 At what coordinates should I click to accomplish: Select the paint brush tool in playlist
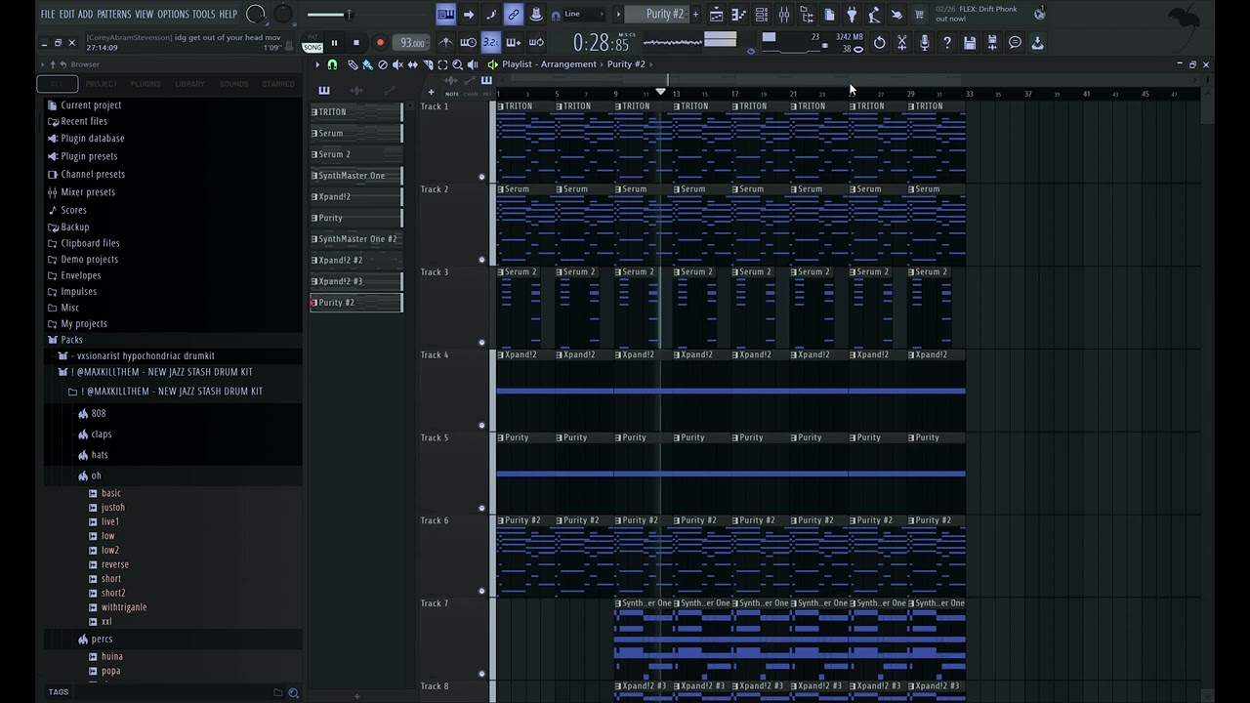367,64
